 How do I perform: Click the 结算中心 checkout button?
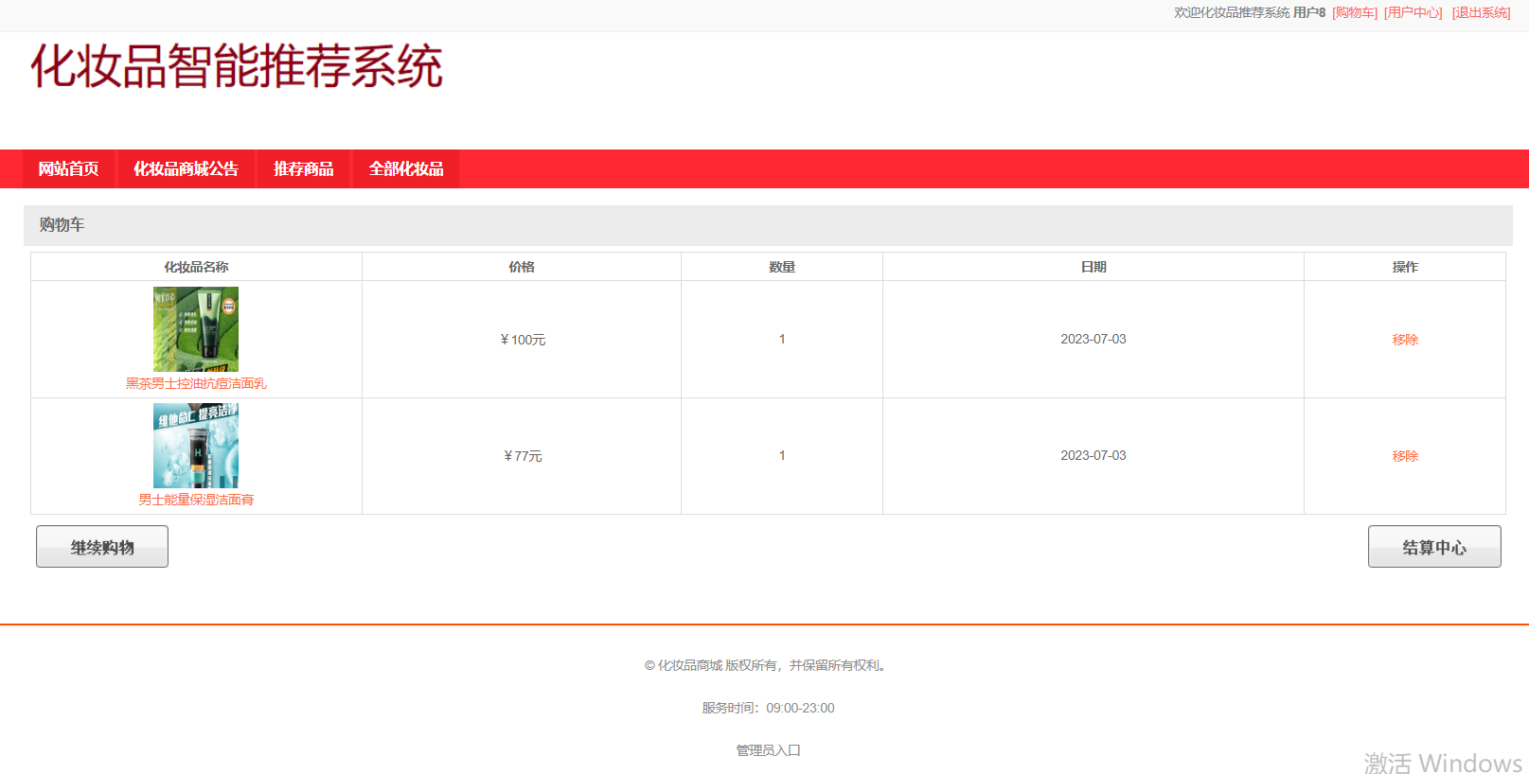click(x=1434, y=547)
